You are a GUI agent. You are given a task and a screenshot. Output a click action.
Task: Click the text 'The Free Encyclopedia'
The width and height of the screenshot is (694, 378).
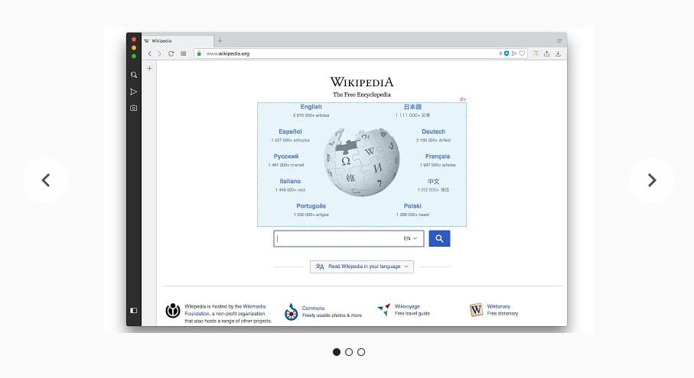coord(362,95)
